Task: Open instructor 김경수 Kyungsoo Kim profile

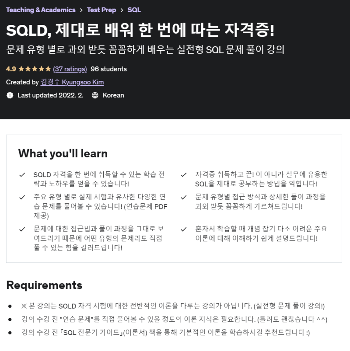Action: pos(72,82)
